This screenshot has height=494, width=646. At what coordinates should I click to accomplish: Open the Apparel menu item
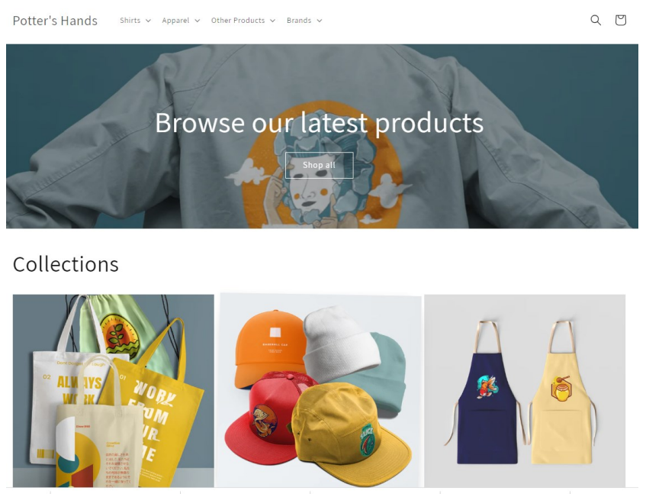click(175, 20)
